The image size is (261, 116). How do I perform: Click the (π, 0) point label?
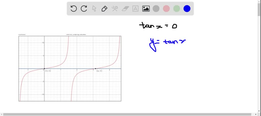point(99,71)
